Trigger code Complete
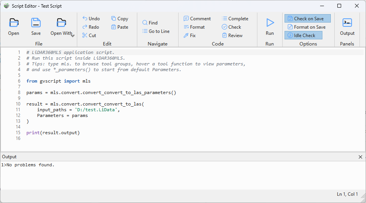The image size is (366, 203). pos(235,19)
